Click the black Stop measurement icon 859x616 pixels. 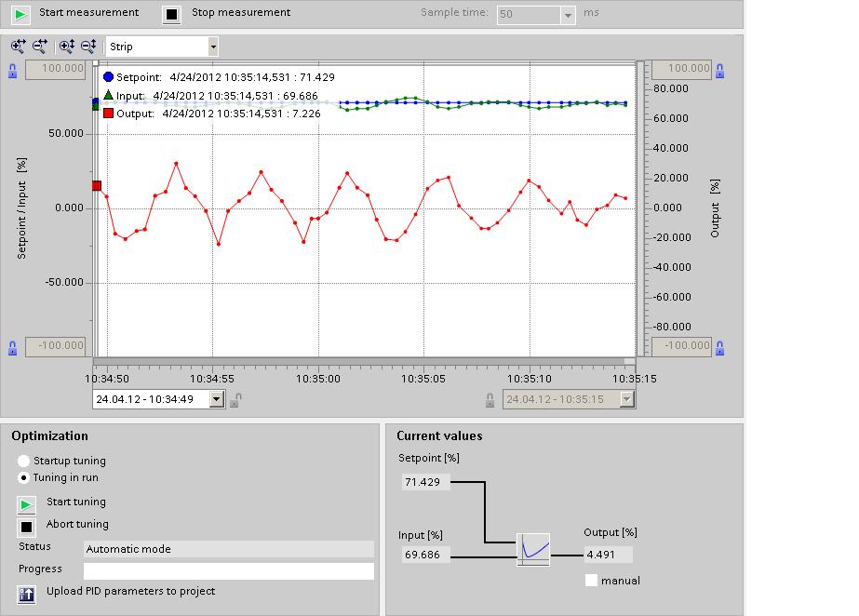(x=171, y=14)
